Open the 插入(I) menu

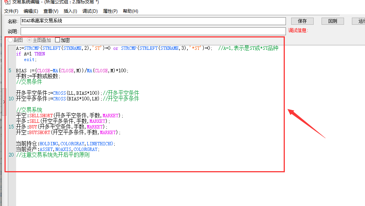(70, 11)
